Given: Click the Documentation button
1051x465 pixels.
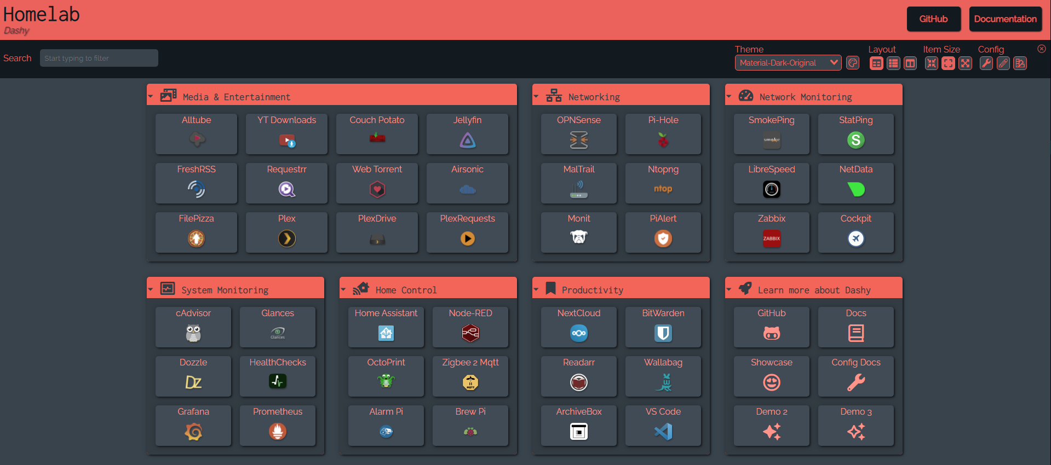Looking at the screenshot, I should point(1005,19).
